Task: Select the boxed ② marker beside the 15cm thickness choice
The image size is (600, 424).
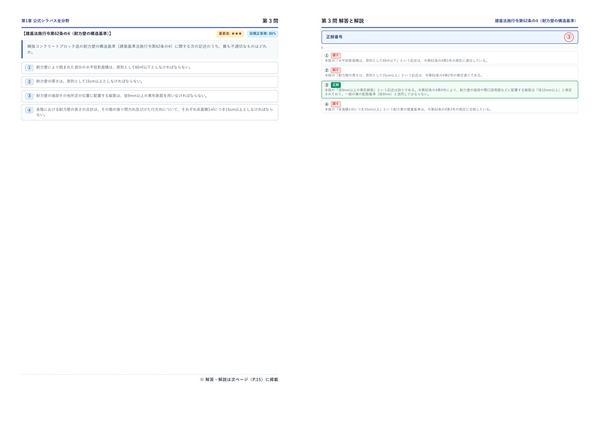Action: pos(29,81)
